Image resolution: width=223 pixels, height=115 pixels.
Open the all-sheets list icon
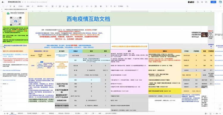click(x=7, y=114)
